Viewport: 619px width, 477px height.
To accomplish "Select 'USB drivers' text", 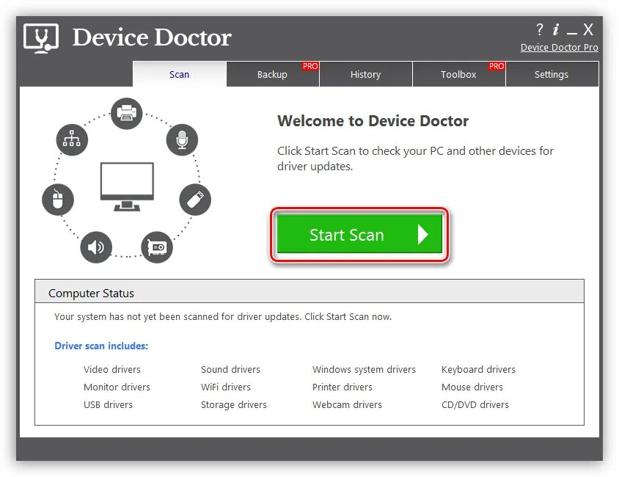I will [x=108, y=405].
